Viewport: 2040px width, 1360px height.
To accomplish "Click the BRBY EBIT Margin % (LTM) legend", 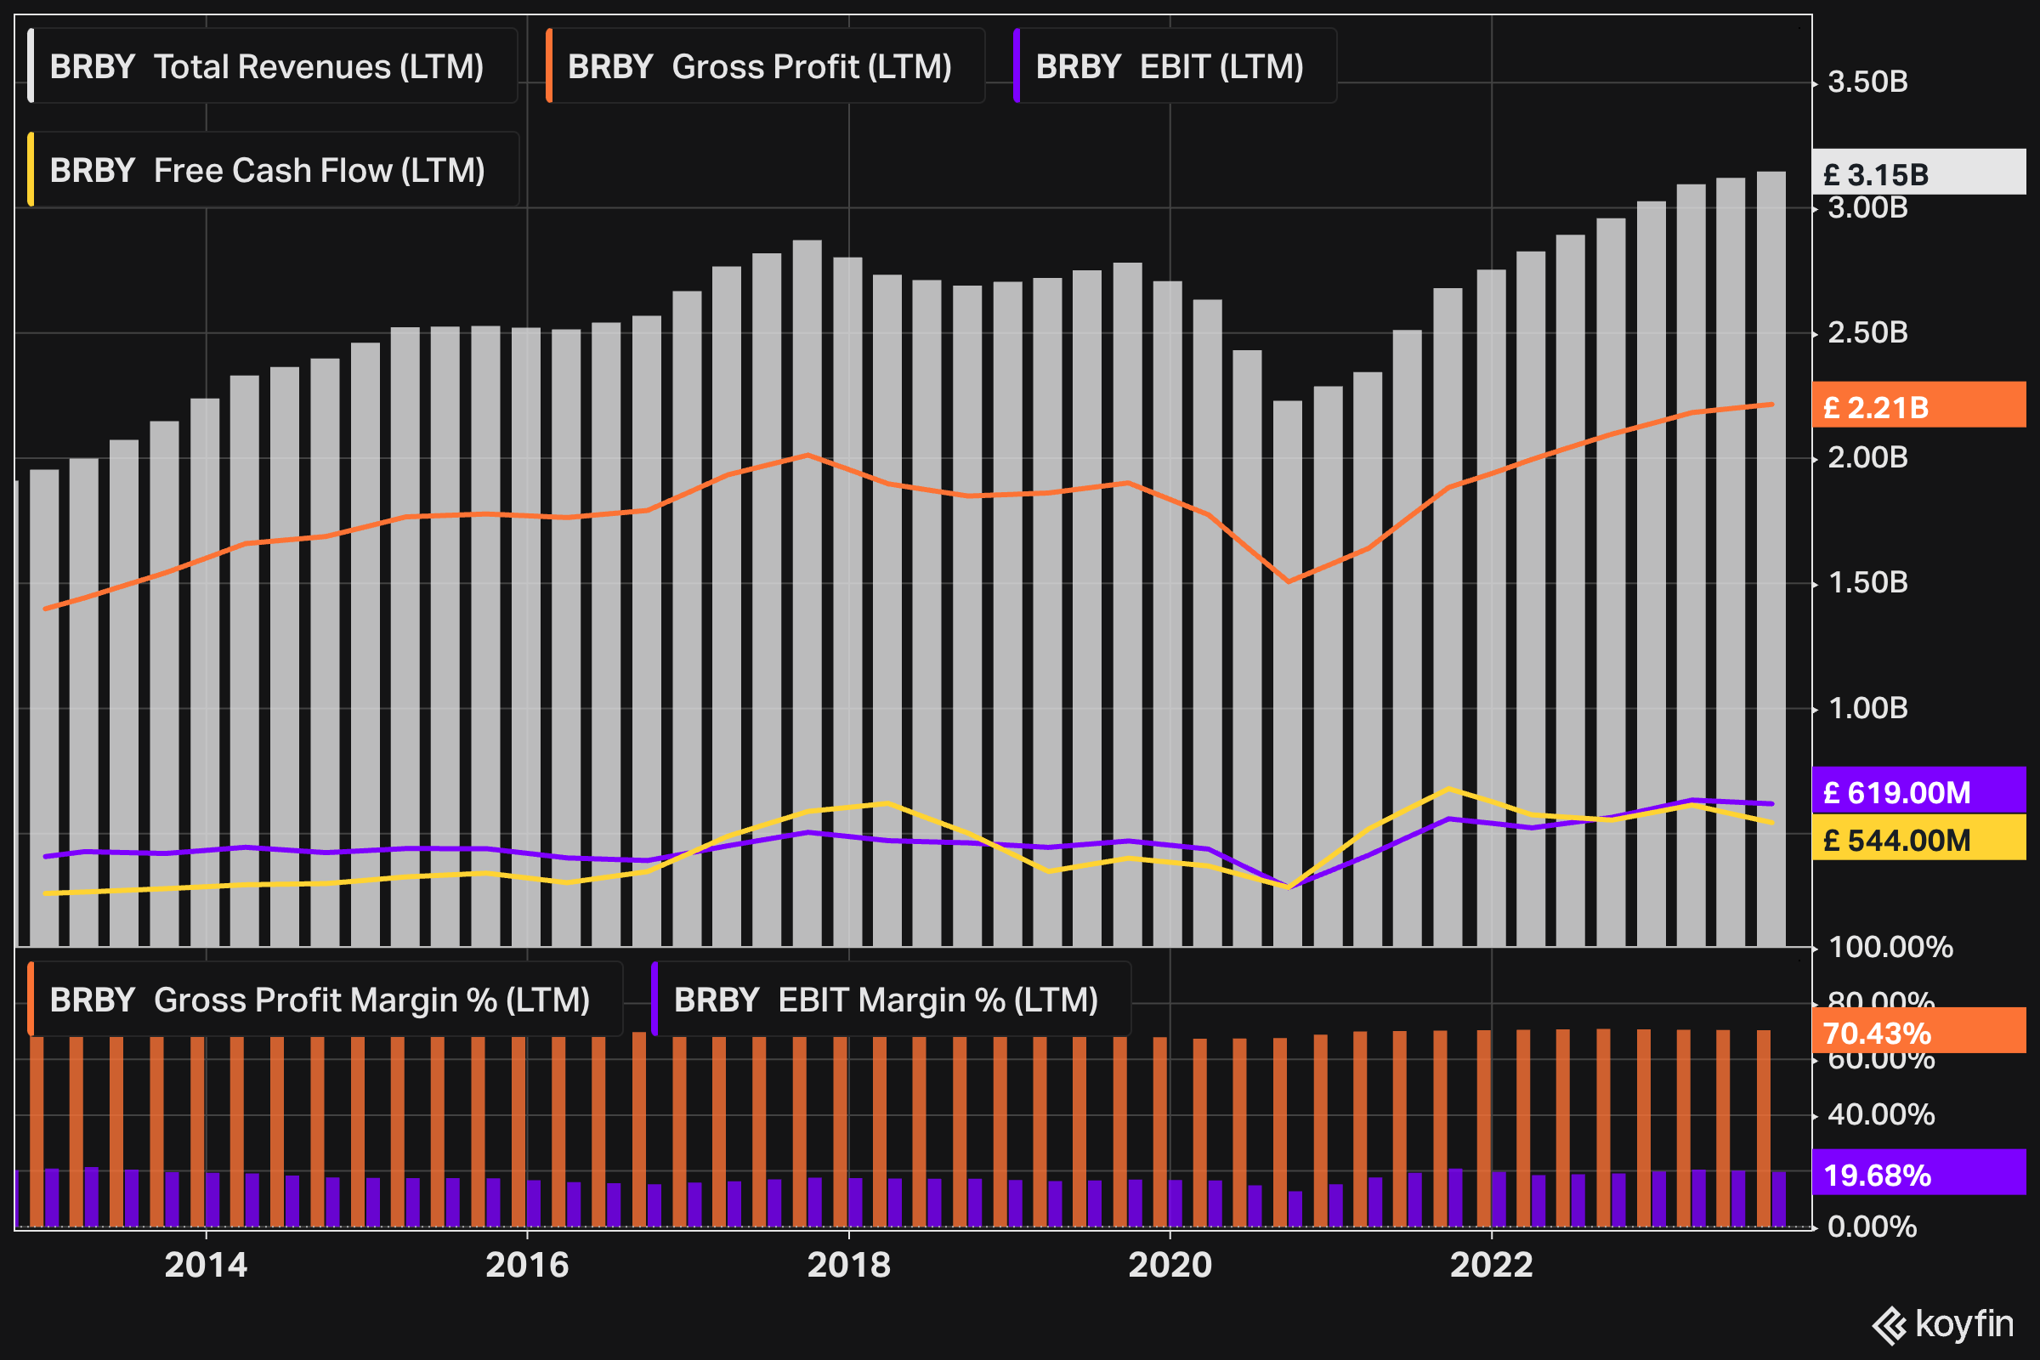I will coord(891,1000).
